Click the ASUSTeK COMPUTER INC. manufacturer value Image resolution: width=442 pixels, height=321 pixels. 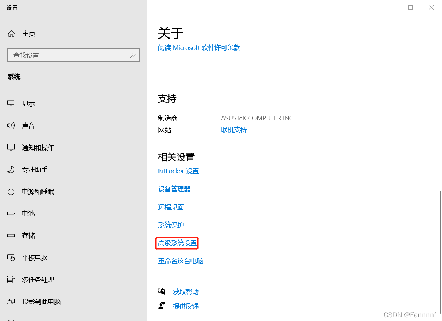(x=258, y=118)
